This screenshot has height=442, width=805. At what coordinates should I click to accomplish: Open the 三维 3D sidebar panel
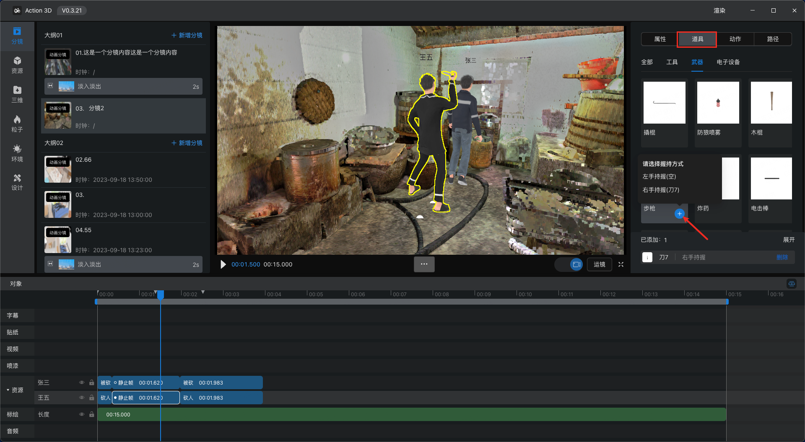tap(17, 95)
